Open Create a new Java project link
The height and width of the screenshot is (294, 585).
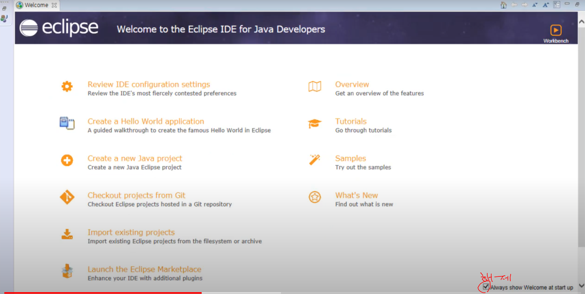(135, 158)
